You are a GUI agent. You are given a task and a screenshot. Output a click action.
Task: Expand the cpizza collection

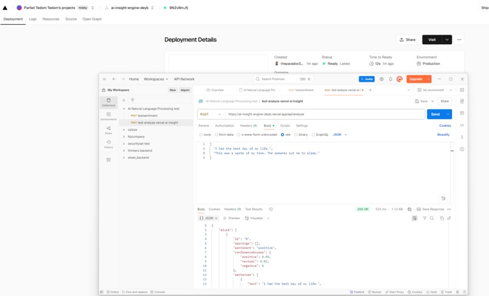coord(124,130)
